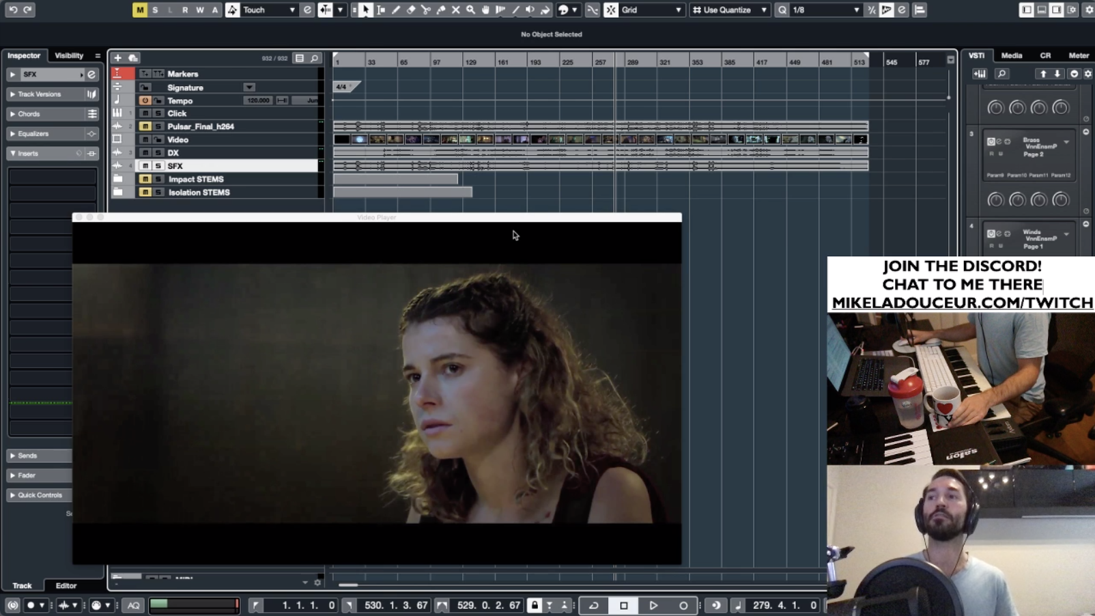Select the Mute X tool
This screenshot has height=616, width=1095.
(x=456, y=10)
